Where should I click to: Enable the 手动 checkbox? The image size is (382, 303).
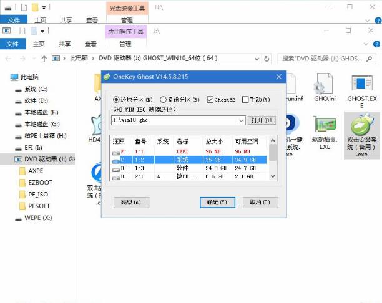(245, 100)
